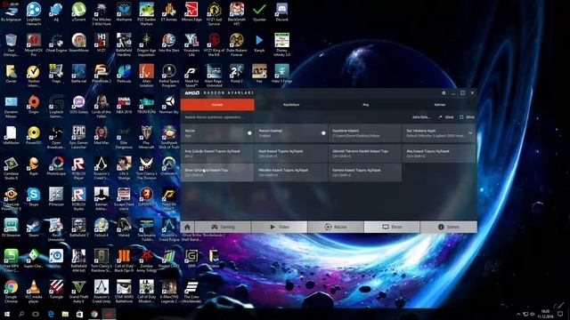
Task: Select the Kamera hotkey tile
Action: 365,172
